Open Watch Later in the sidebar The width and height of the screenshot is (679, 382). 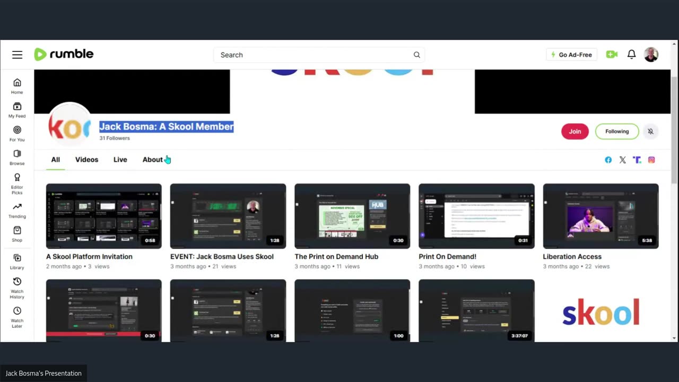(x=17, y=317)
